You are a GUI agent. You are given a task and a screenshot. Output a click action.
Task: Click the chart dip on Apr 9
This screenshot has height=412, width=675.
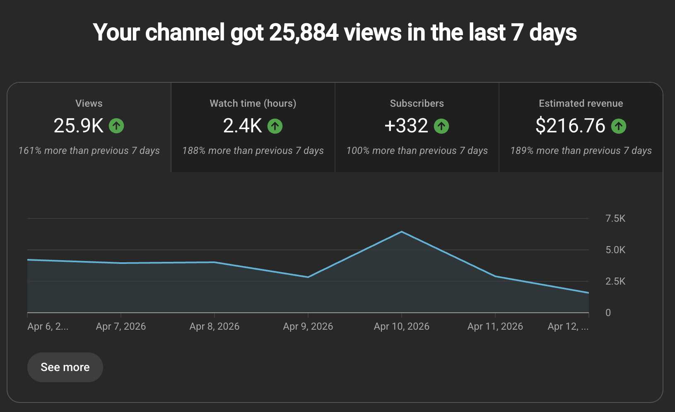(308, 276)
